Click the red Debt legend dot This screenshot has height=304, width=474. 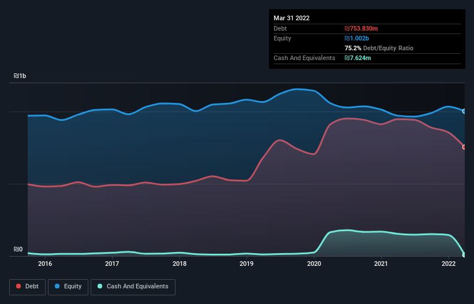(18, 286)
